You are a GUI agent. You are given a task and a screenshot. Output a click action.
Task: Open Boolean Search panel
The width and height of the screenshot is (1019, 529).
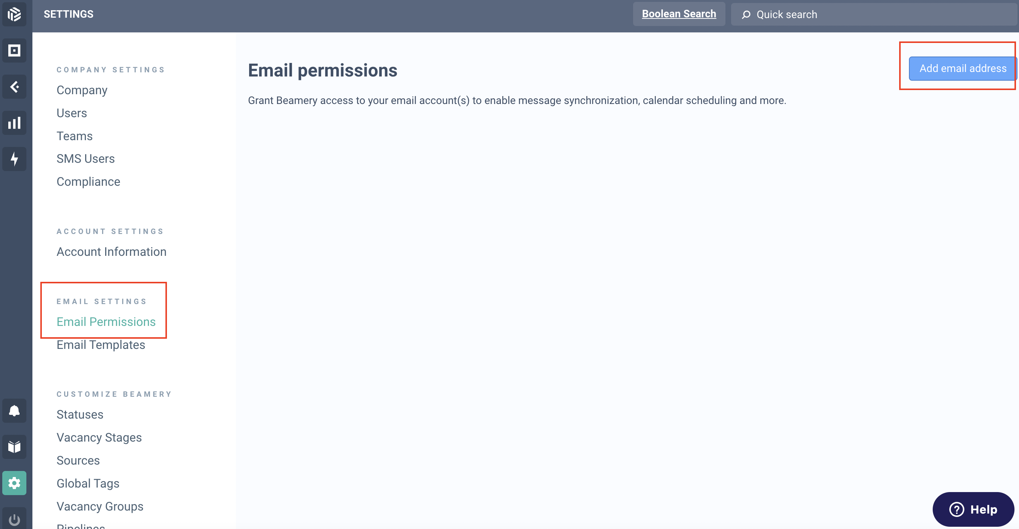(679, 14)
